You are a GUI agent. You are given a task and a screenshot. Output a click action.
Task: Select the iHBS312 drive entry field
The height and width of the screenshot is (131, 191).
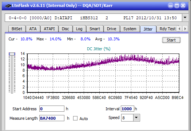pyautogui.click(x=93, y=18)
